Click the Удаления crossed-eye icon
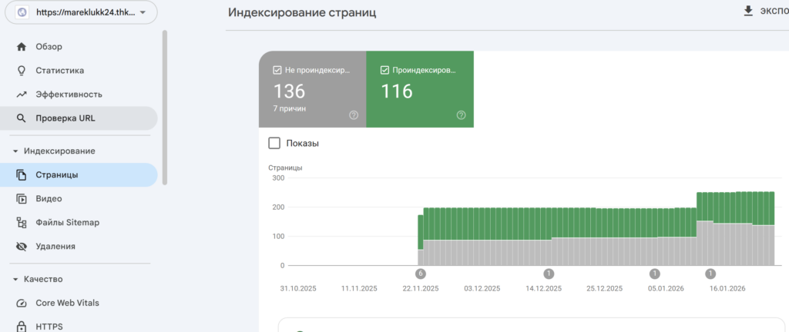Viewport: 789px width, 332px height. coord(22,247)
